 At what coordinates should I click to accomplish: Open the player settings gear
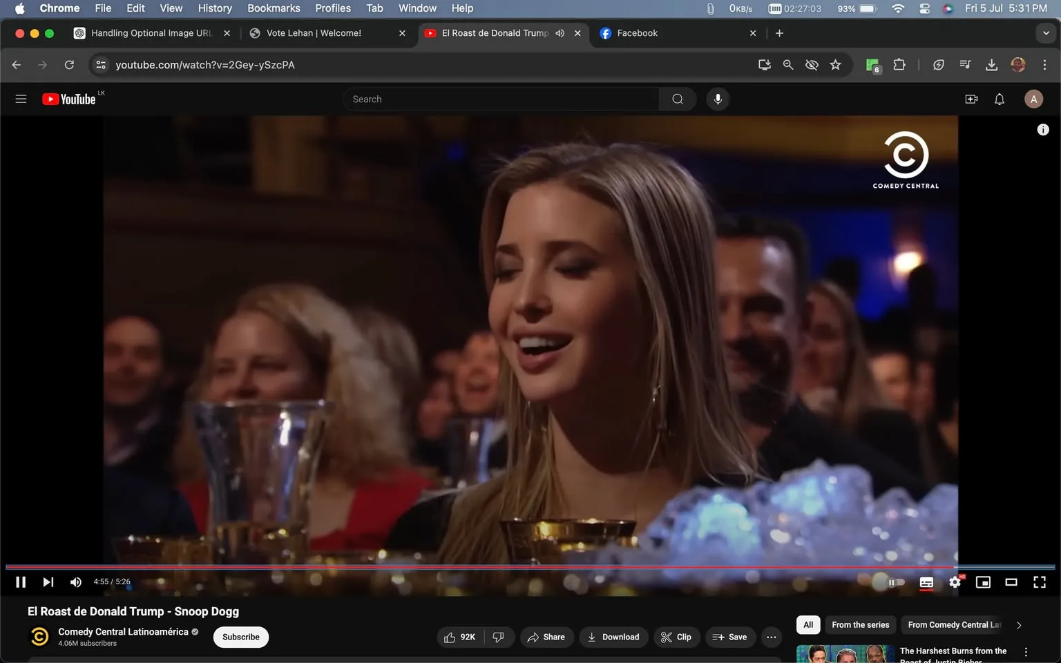click(x=955, y=582)
